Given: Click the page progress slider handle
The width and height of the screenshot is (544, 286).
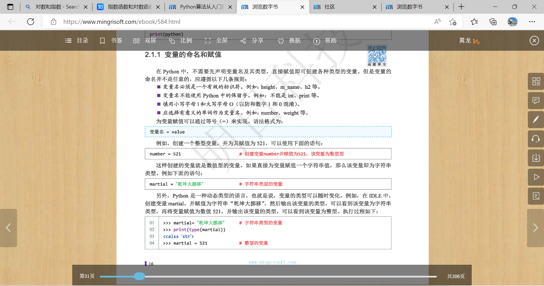Looking at the screenshot, I should coord(139,276).
